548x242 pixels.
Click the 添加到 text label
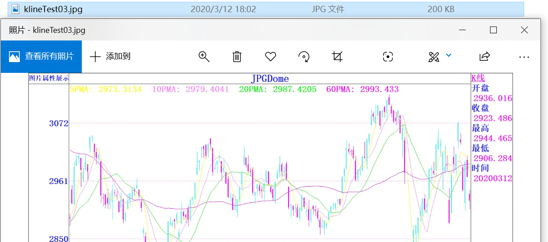coord(118,57)
